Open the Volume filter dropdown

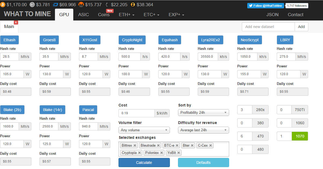[x=144, y=130]
